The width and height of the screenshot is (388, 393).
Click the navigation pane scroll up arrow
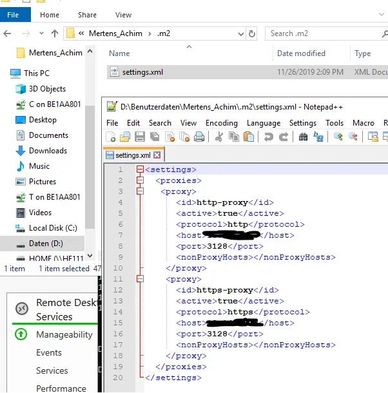click(90, 52)
